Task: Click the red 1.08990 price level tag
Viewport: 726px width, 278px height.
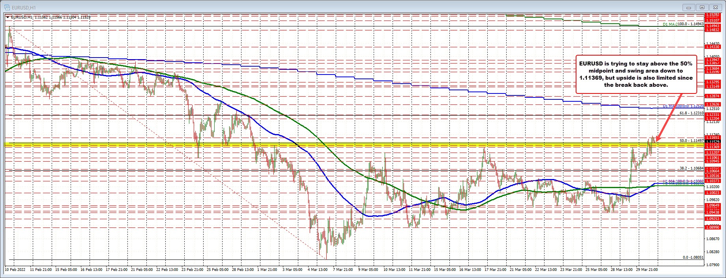Action: click(x=713, y=227)
